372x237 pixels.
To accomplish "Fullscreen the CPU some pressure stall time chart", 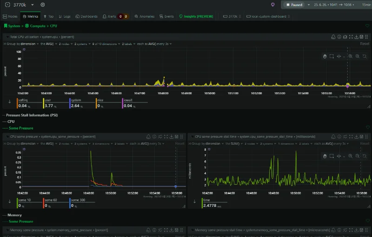I will point(351,137).
